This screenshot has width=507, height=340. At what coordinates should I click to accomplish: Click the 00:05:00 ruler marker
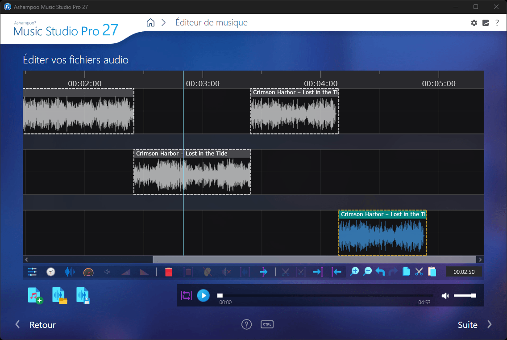click(438, 83)
